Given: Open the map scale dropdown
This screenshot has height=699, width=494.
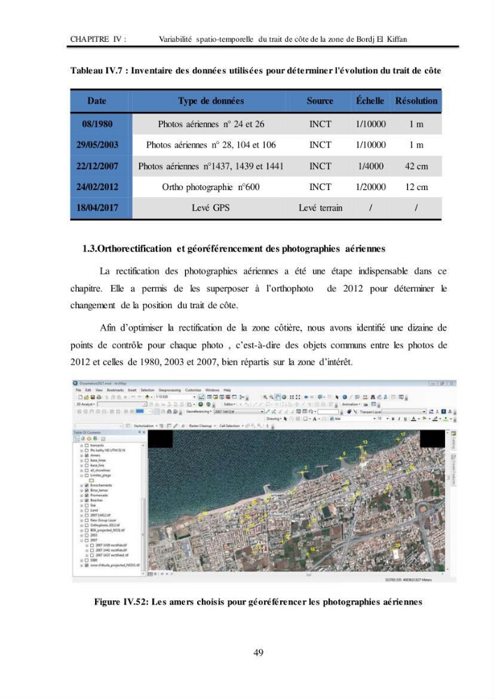Looking at the screenshot, I should click(x=195, y=397).
